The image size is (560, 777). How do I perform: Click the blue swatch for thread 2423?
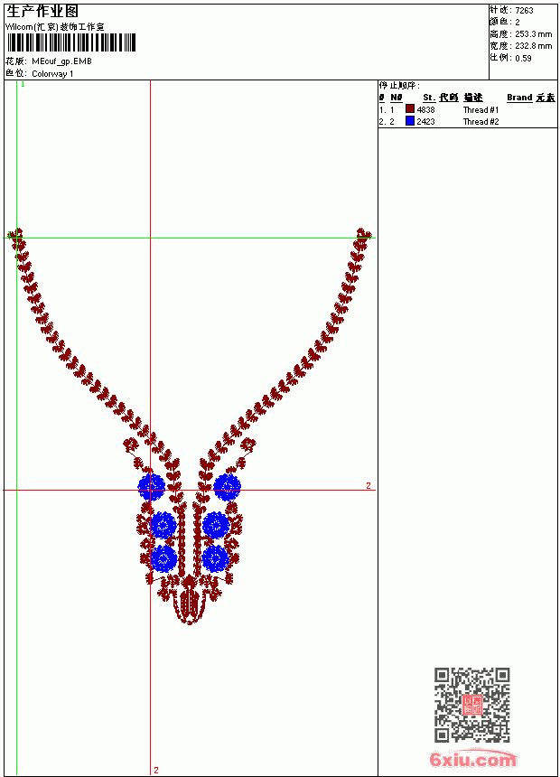(x=410, y=121)
